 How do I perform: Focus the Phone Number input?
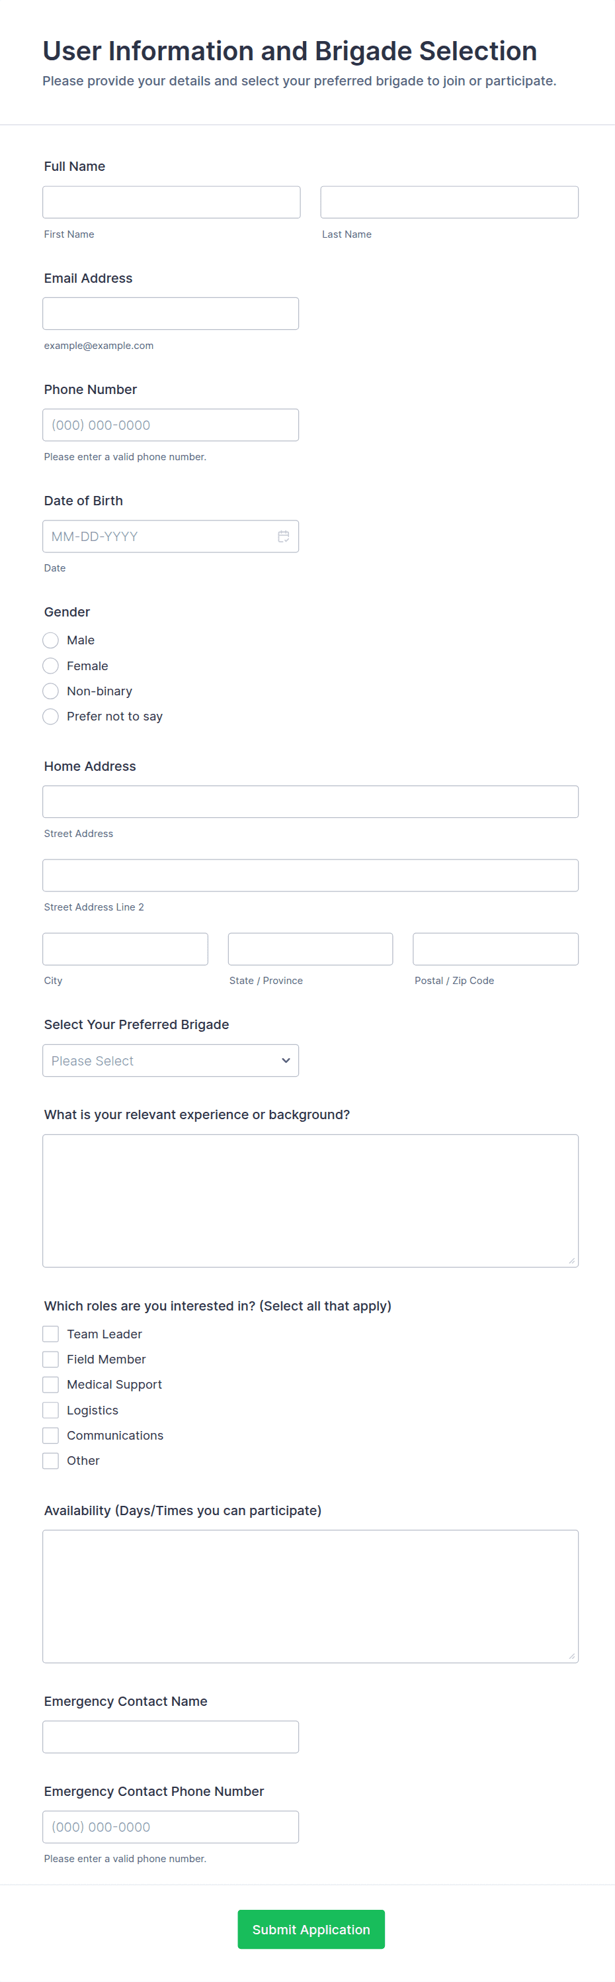tap(171, 424)
